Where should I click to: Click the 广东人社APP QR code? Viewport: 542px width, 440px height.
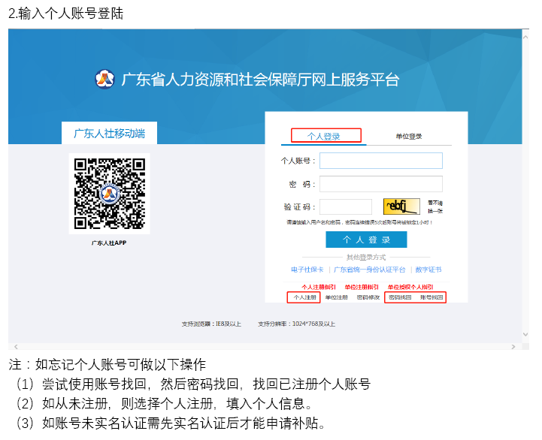pyautogui.click(x=109, y=194)
